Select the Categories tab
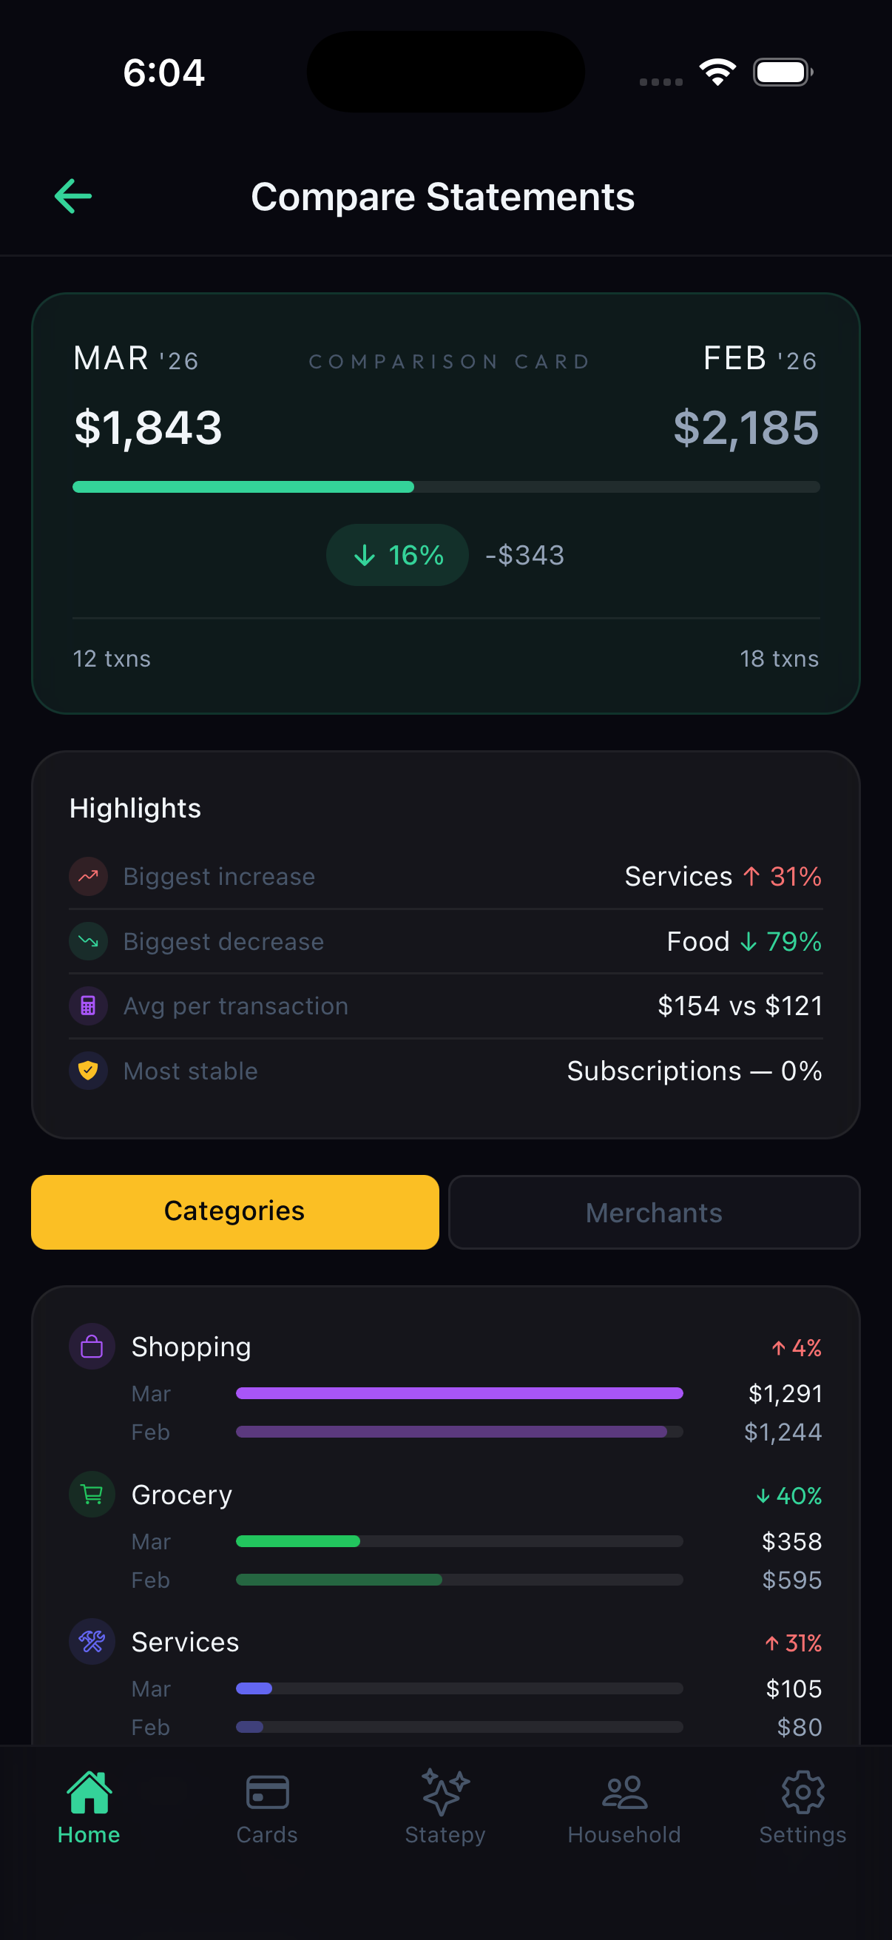Image resolution: width=892 pixels, height=1940 pixels. pyautogui.click(x=235, y=1212)
